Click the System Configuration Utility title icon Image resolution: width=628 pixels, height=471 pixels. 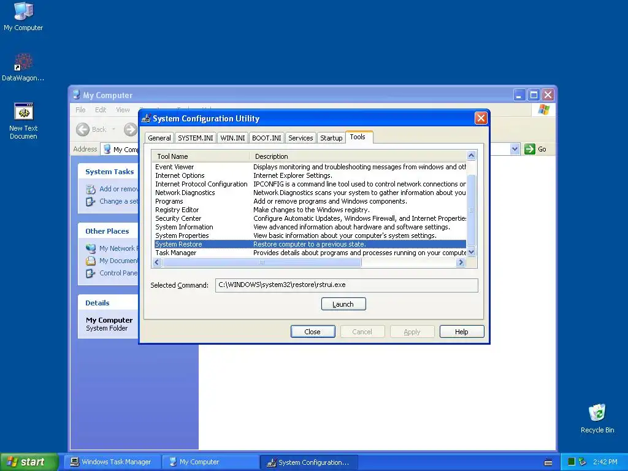147,118
